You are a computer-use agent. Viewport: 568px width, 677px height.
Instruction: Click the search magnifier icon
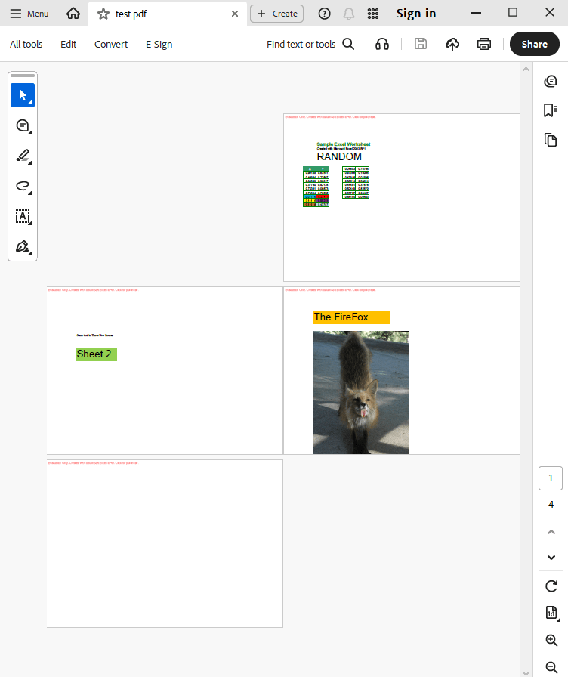[348, 44]
